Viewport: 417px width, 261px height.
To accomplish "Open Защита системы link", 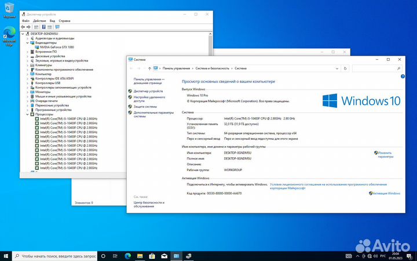I will (145, 107).
